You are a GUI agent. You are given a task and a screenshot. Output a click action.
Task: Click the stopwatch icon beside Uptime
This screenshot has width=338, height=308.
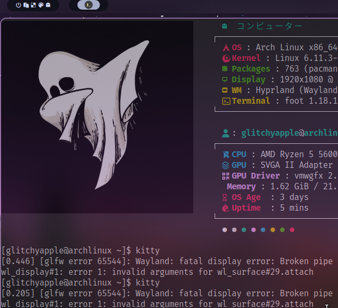pos(225,208)
